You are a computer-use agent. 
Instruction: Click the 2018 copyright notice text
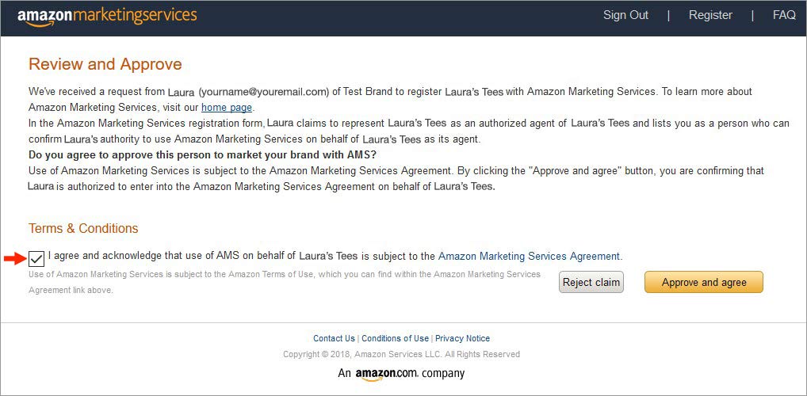click(x=401, y=354)
